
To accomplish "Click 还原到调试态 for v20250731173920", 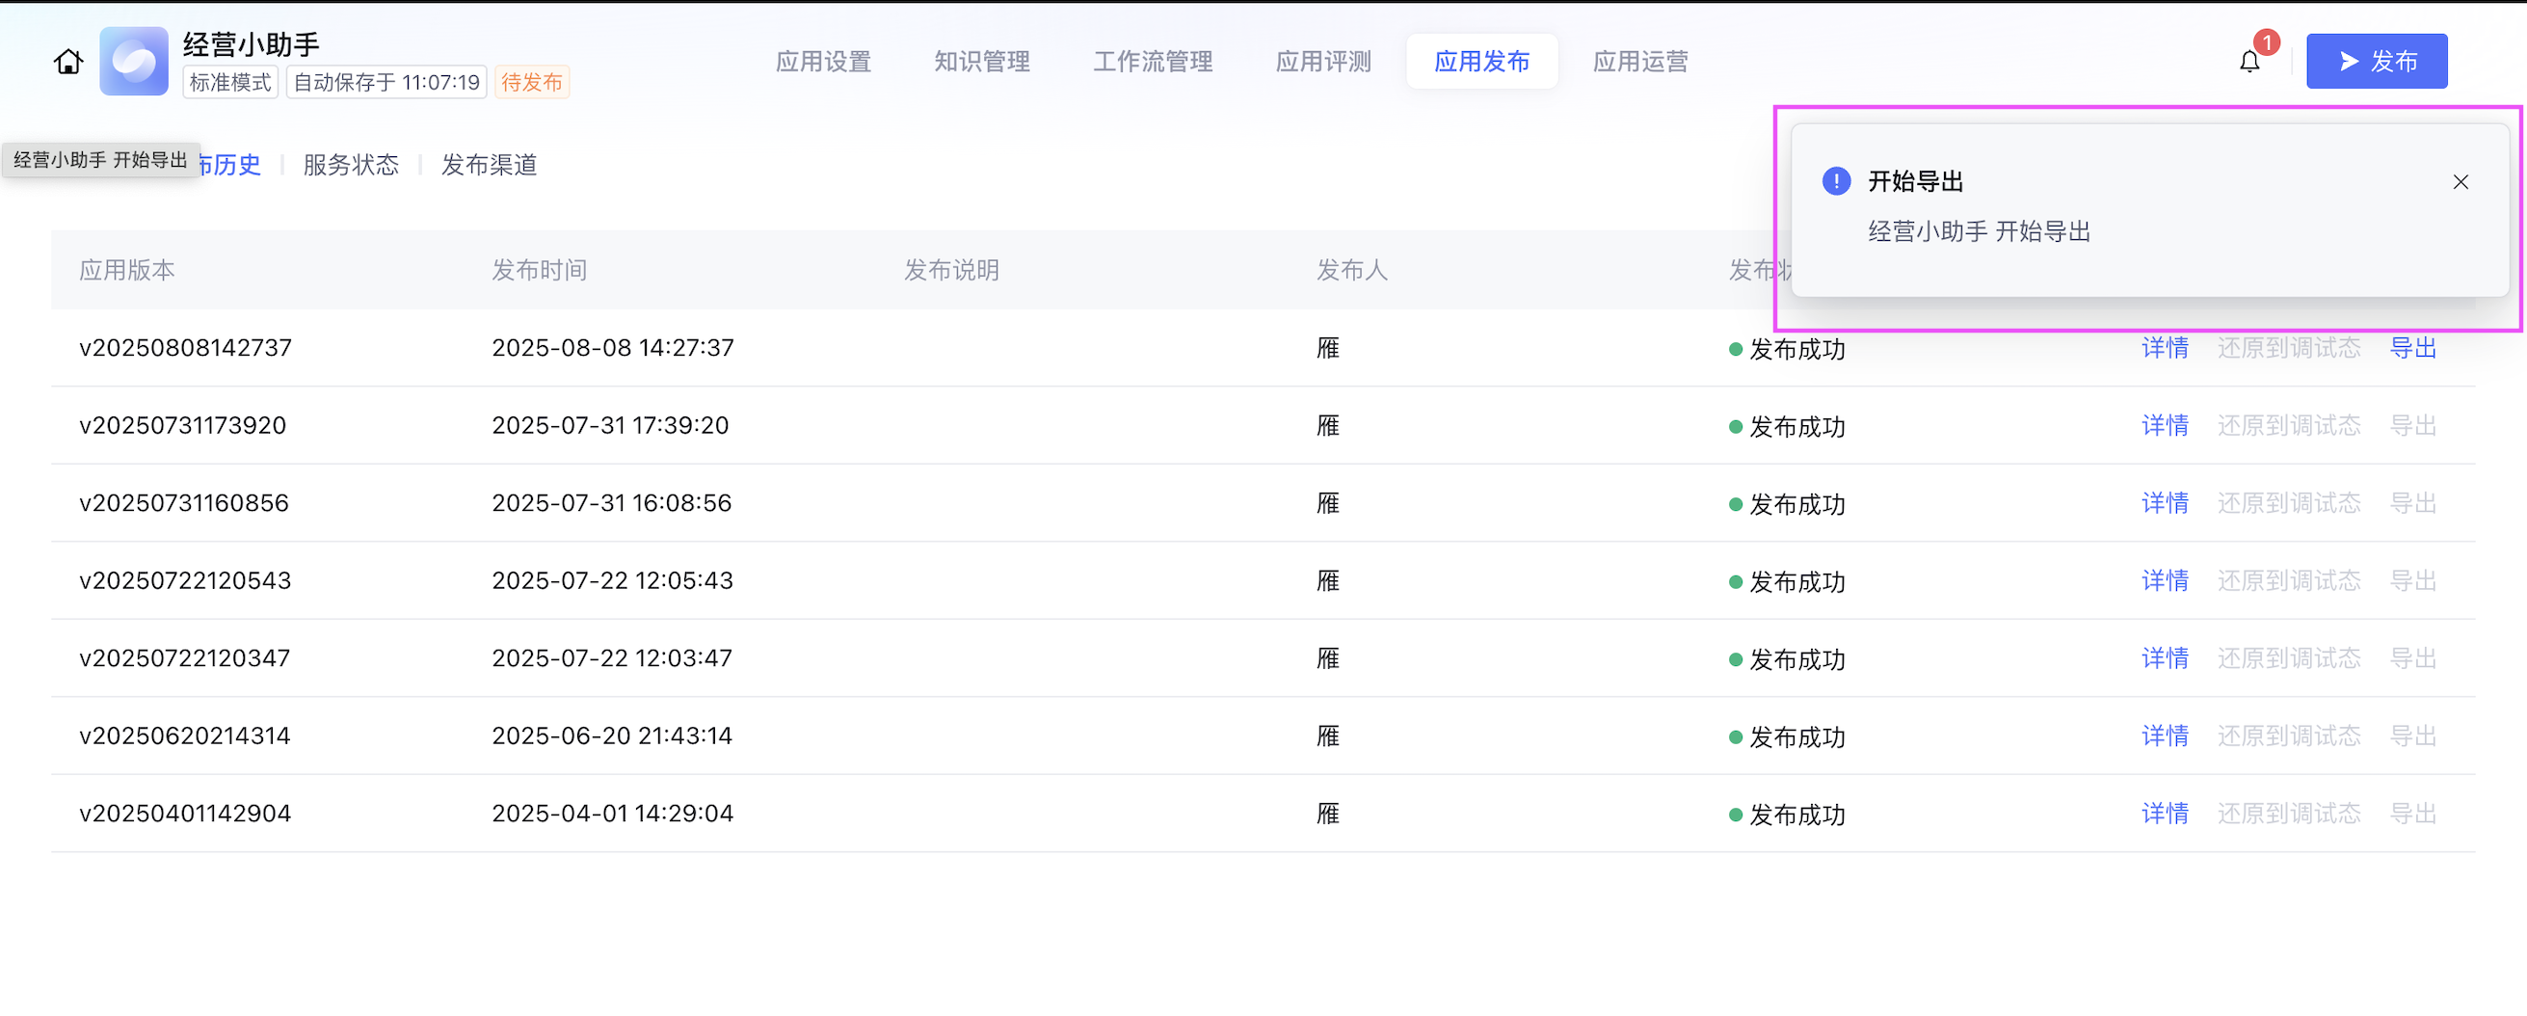I will click(2289, 426).
